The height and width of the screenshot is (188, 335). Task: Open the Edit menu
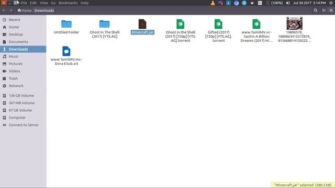coord(33,3)
